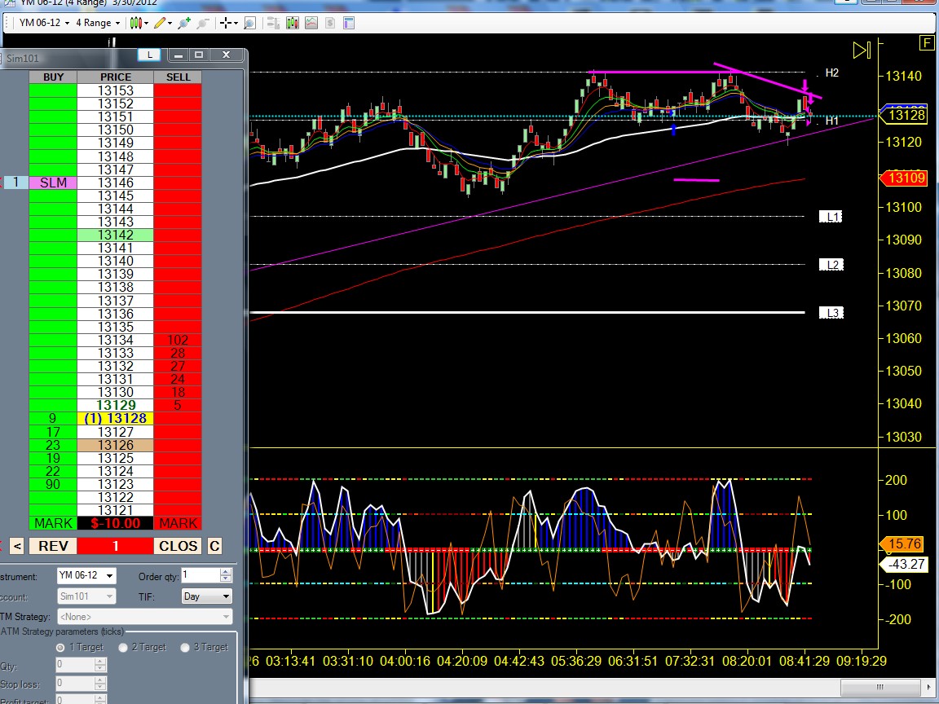Click the SLM order cell at 13146
This screenshot has width=939, height=704.
click(x=53, y=183)
